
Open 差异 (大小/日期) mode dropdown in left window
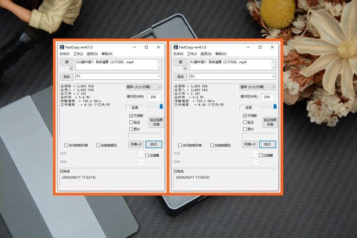coord(144,87)
